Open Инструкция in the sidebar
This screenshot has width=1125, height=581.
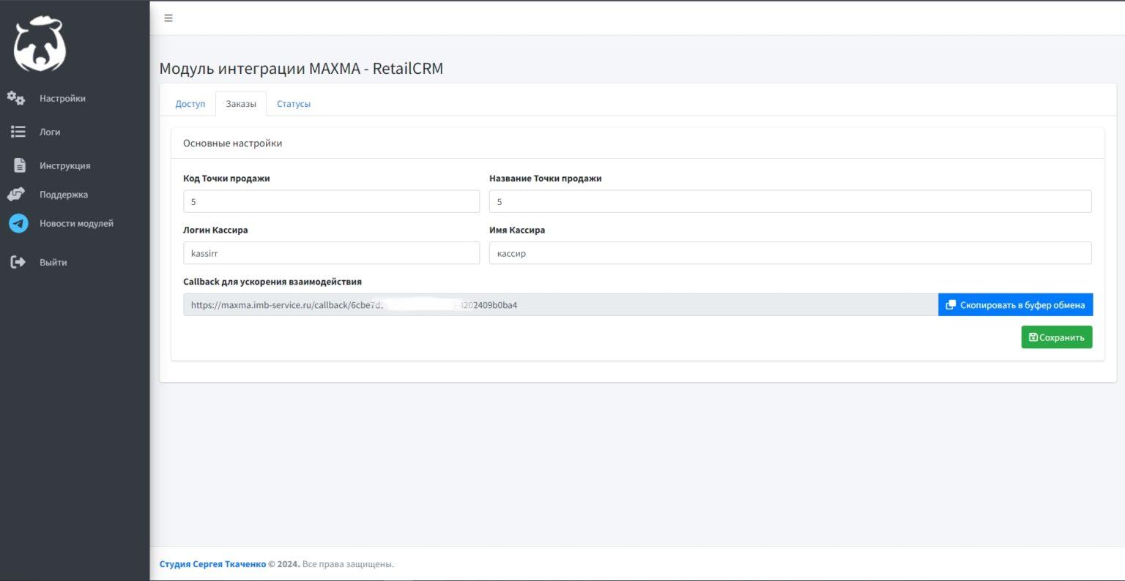coord(65,165)
